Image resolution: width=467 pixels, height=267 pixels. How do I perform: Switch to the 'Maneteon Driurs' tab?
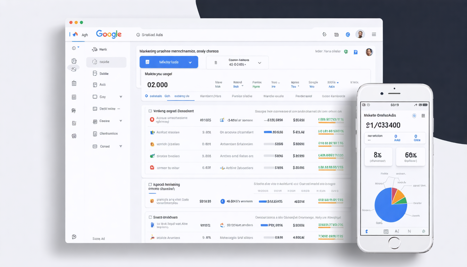point(211,96)
